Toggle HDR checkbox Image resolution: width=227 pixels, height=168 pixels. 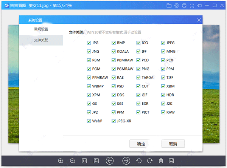tap(163, 95)
